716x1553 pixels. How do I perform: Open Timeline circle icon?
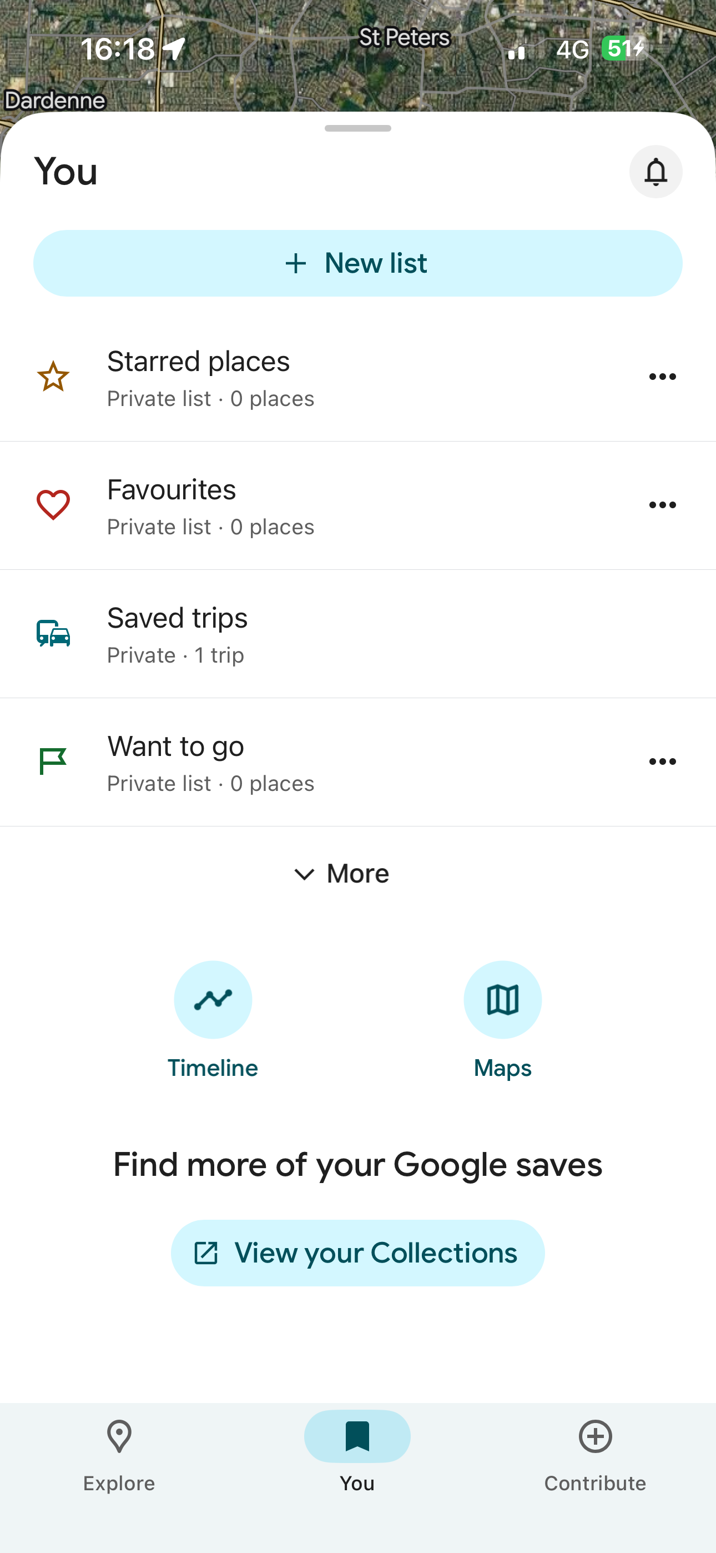[213, 1000]
